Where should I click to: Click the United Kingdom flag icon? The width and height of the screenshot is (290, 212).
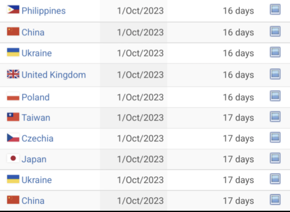pyautogui.click(x=13, y=74)
